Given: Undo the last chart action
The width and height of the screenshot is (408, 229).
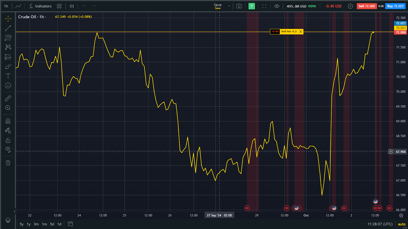Looking at the screenshot, I should [x=84, y=6].
